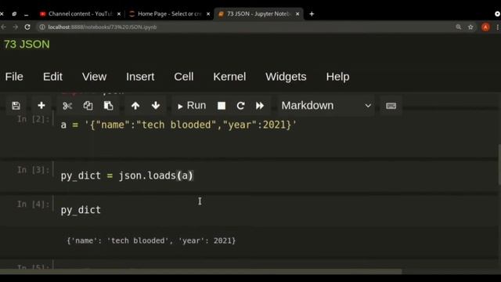Open browser zoom magnifier icon
501x282 pixels.
pyautogui.click(x=459, y=27)
